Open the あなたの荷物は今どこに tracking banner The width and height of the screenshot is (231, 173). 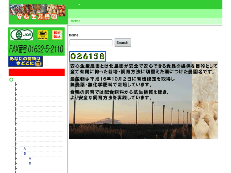[x=25, y=61]
